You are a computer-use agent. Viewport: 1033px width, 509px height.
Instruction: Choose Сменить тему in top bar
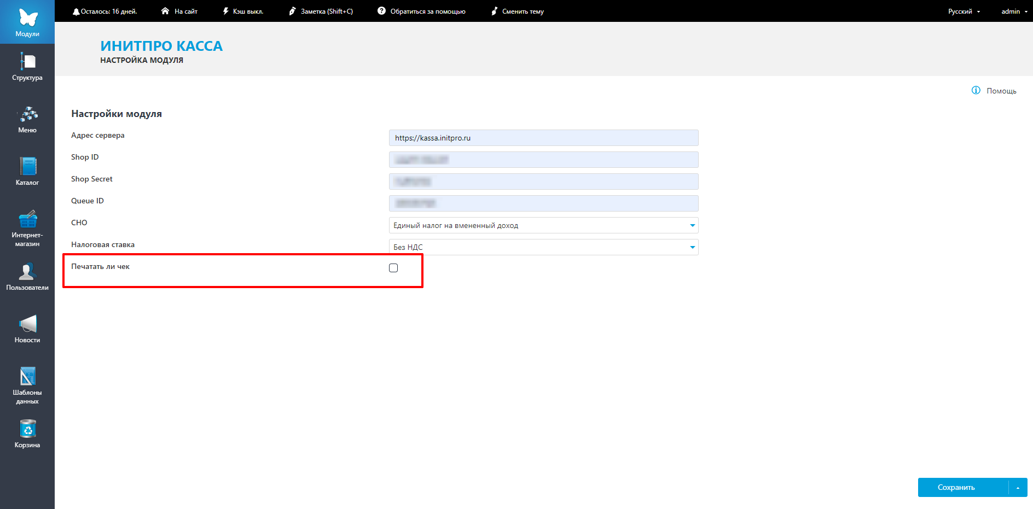click(523, 11)
